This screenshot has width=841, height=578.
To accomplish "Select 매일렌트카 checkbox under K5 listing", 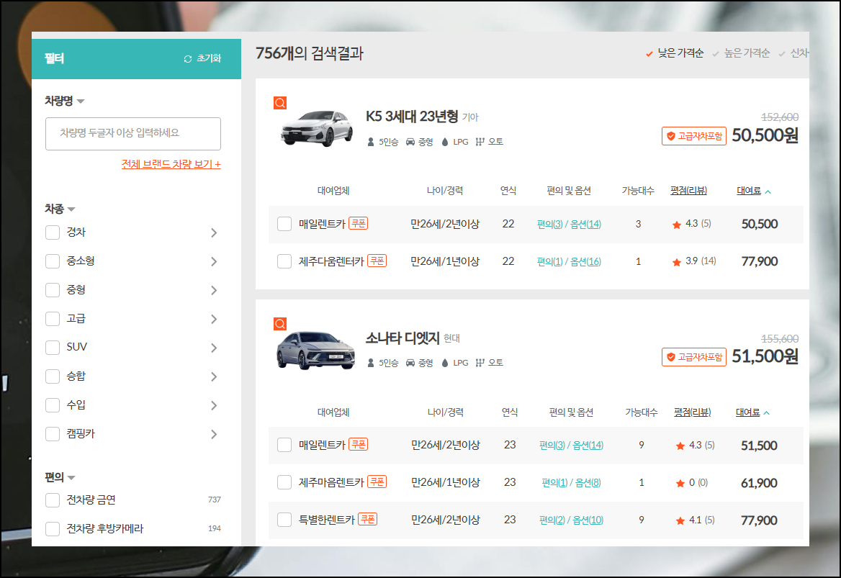I will click(284, 224).
